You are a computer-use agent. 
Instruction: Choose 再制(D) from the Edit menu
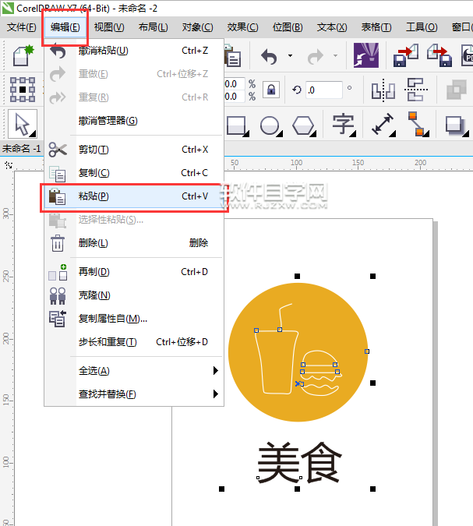point(134,272)
